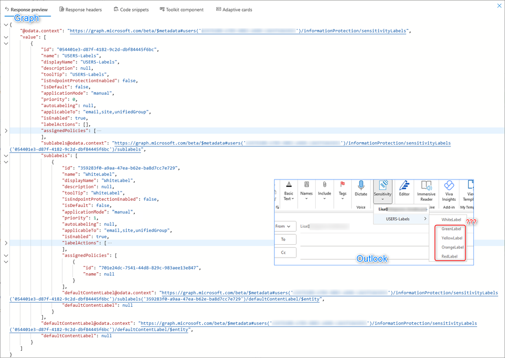This screenshot has width=505, height=358.
Task: Click the "priority": 1 line
Action: click(x=80, y=218)
